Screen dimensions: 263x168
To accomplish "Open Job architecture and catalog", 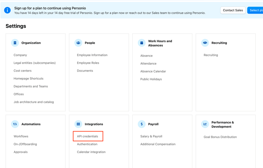I will click(34, 102).
